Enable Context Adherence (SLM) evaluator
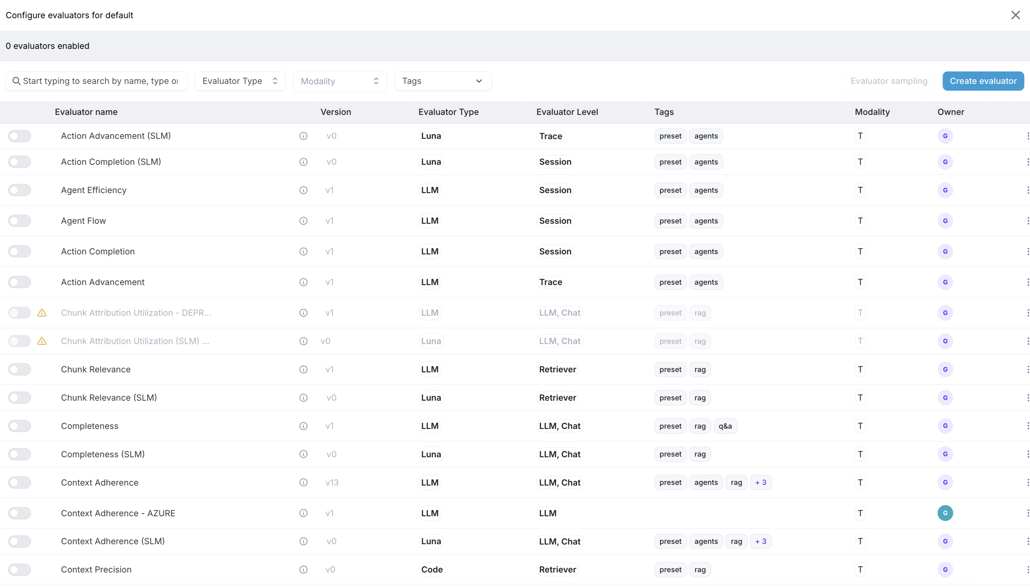This screenshot has width=1030, height=587. coord(19,541)
